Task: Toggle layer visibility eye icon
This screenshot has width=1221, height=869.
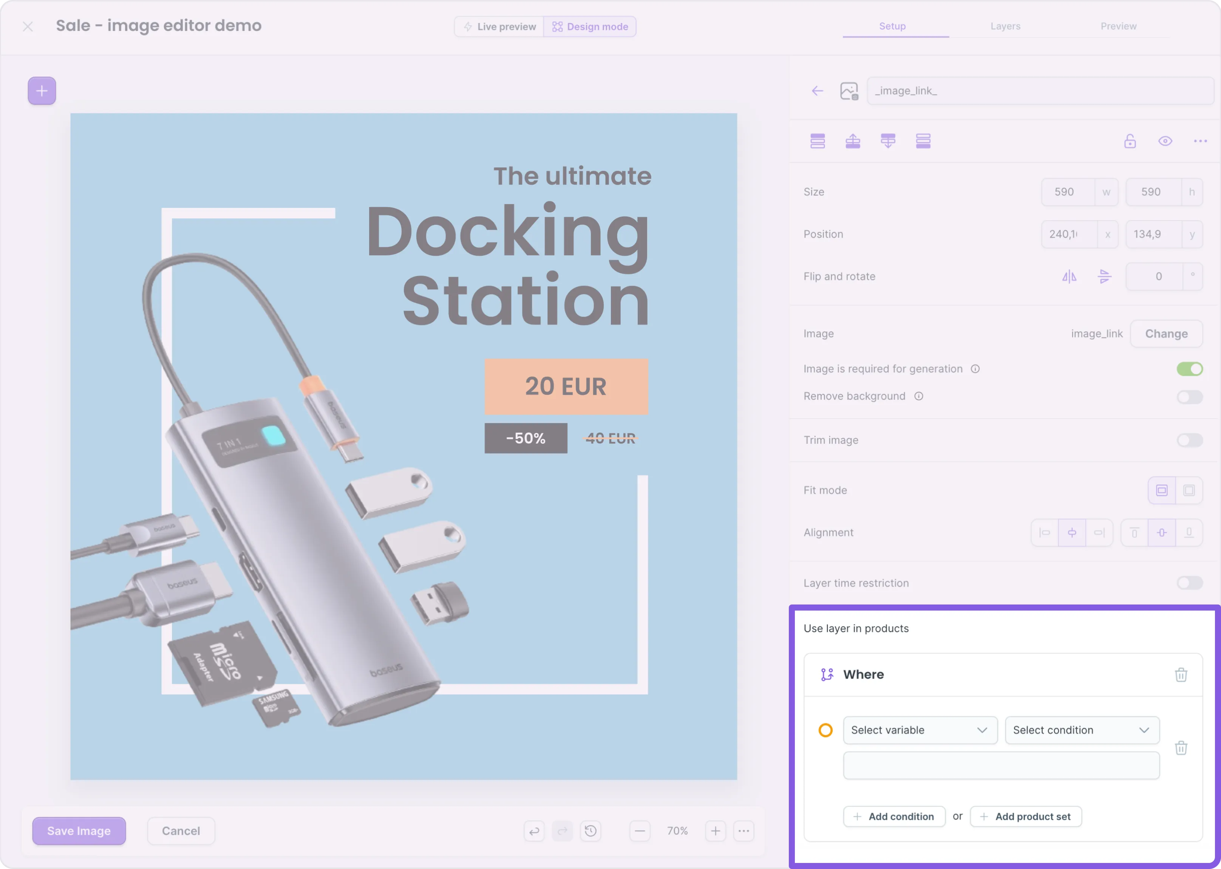Action: coord(1165,141)
